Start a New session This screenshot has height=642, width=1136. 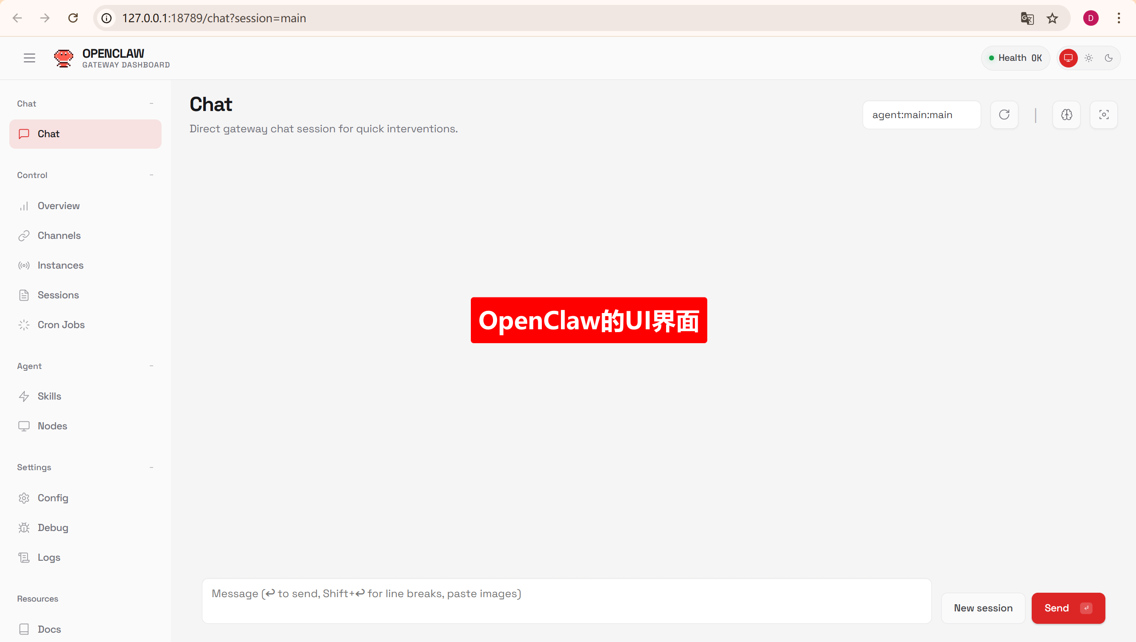(983, 608)
